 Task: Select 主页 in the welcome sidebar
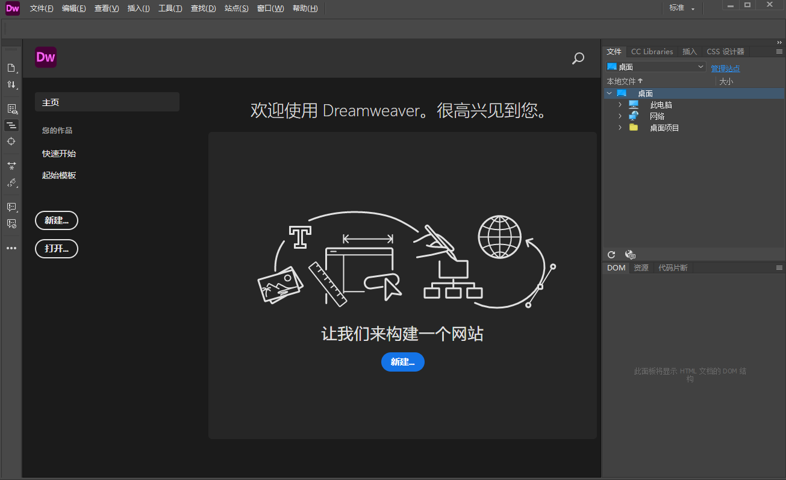pyautogui.click(x=107, y=102)
